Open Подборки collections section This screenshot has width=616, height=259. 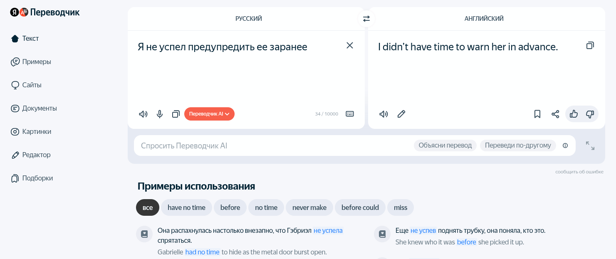point(32,178)
